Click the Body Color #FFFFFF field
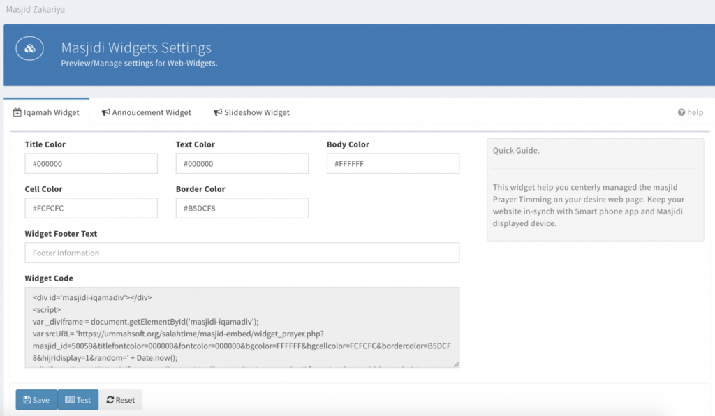The width and height of the screenshot is (715, 416). pyautogui.click(x=392, y=164)
